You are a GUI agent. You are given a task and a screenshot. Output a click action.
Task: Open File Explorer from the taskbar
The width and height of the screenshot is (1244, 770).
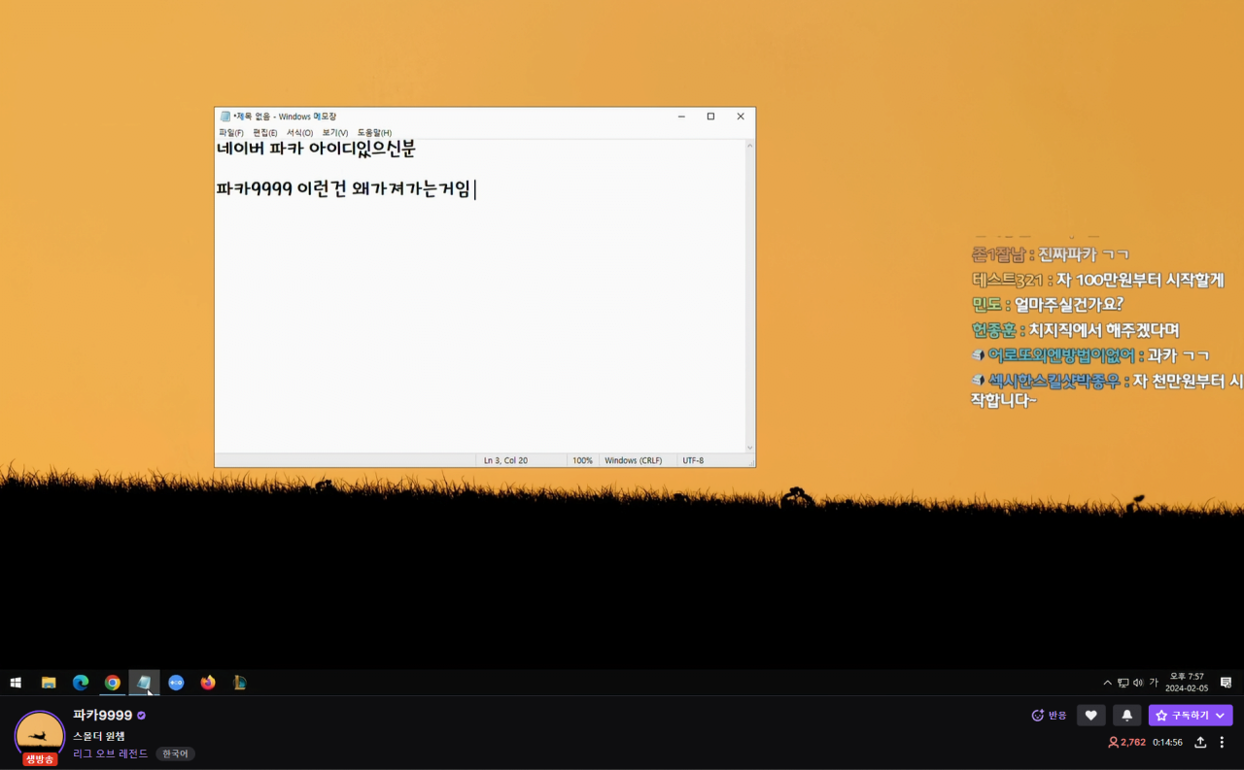(49, 683)
